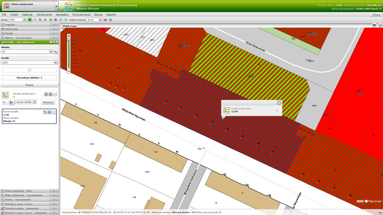Viewport: 383px width, 215px height.
Task: Click the confirm checkmark bar
Action: (x=29, y=70)
